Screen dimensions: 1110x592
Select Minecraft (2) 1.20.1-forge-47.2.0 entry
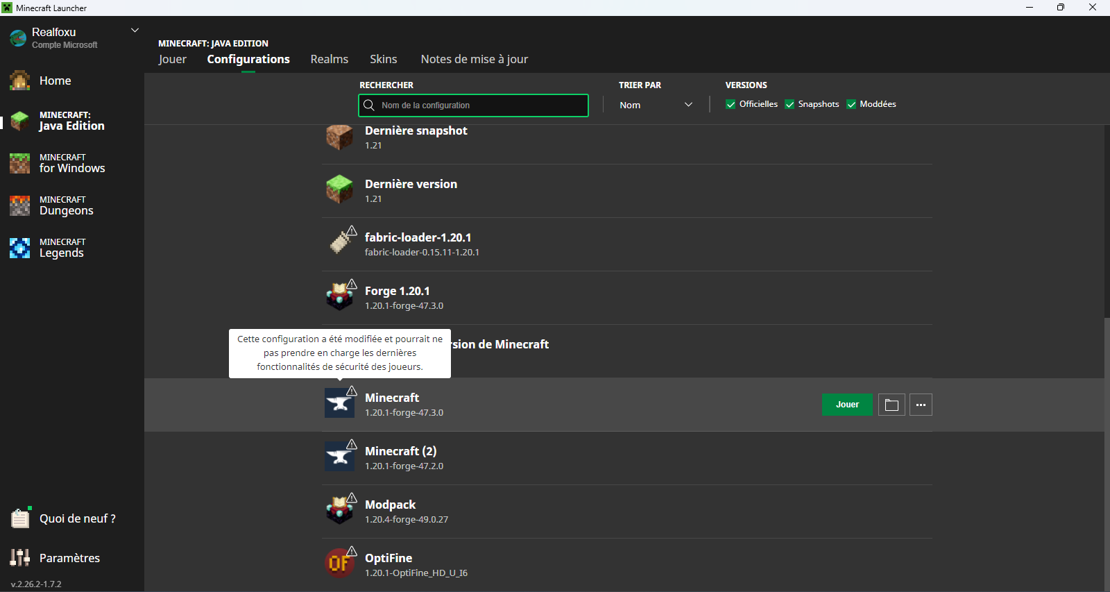click(627, 458)
